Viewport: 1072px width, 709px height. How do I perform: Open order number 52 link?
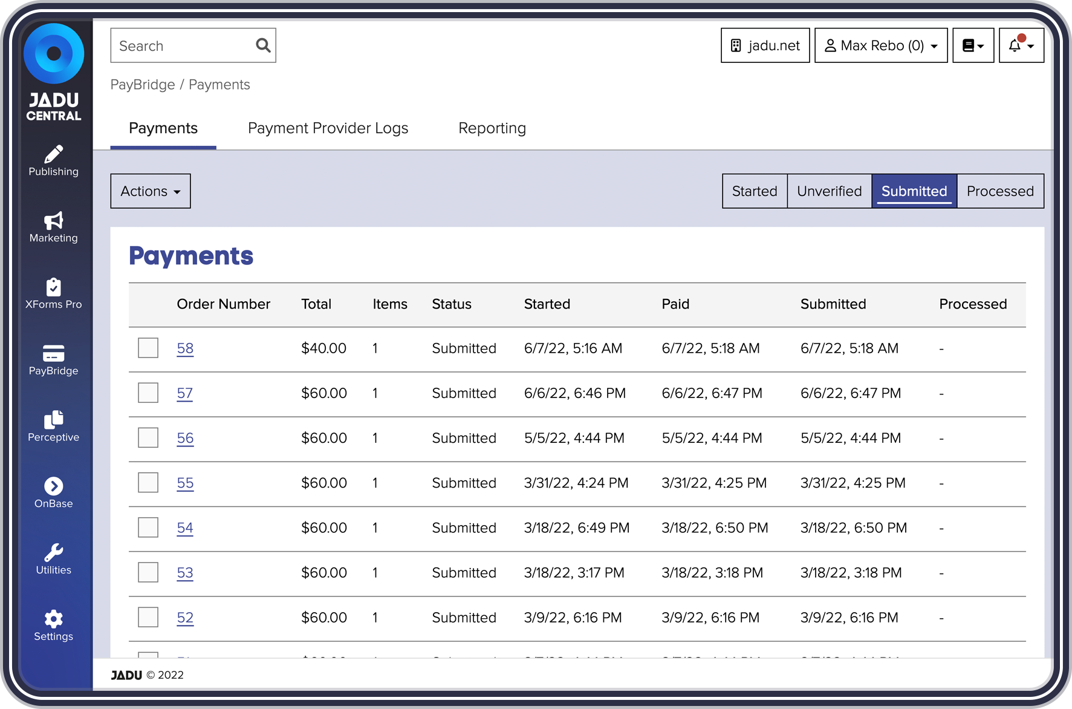185,618
